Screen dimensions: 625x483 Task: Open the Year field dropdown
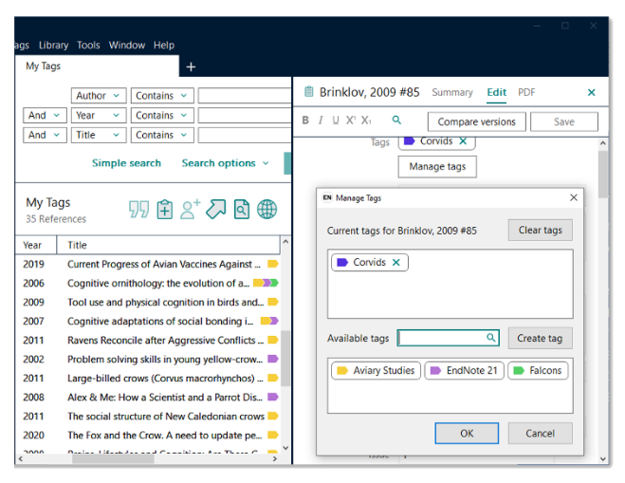click(99, 116)
